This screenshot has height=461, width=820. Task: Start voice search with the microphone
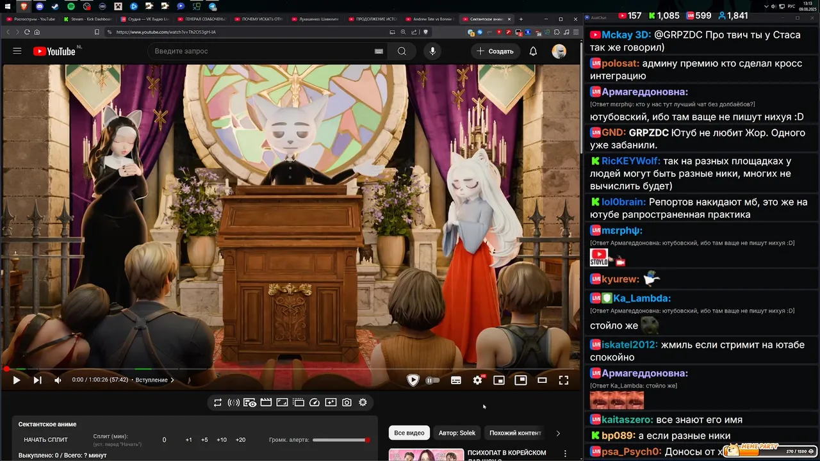click(432, 51)
